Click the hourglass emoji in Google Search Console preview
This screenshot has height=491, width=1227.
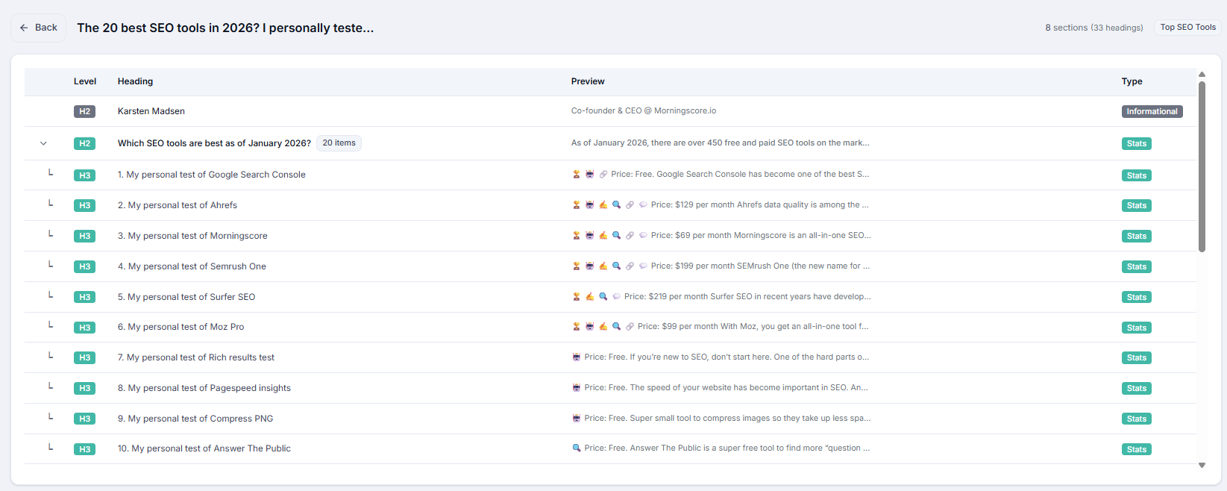point(576,175)
